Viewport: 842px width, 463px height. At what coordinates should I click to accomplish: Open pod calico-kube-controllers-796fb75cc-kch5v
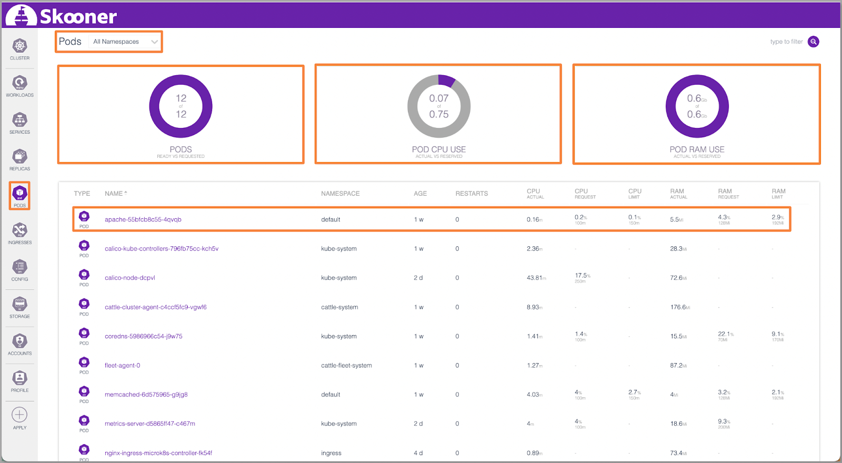point(162,249)
